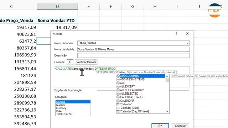The image size is (228, 128).
Task: Click the Verificar fórmula button
Action: (x=86, y=62)
